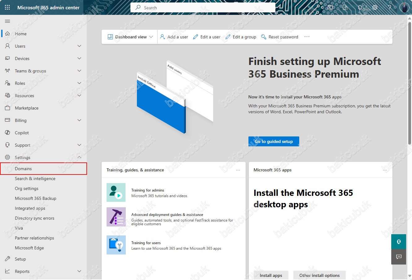Open notifications bell in header
Image resolution: width=412 pixels, height=280 pixels.
click(x=360, y=7)
